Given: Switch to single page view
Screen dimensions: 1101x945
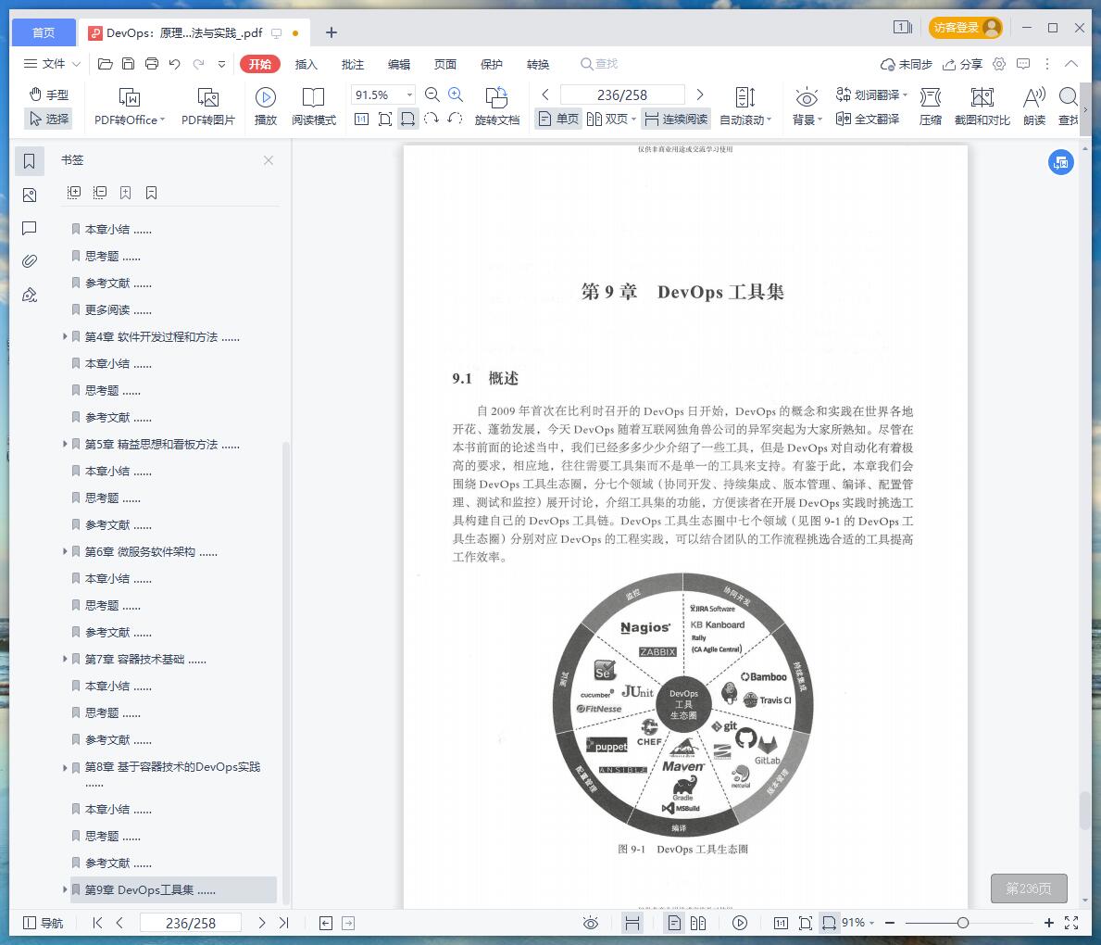Looking at the screenshot, I should [558, 119].
